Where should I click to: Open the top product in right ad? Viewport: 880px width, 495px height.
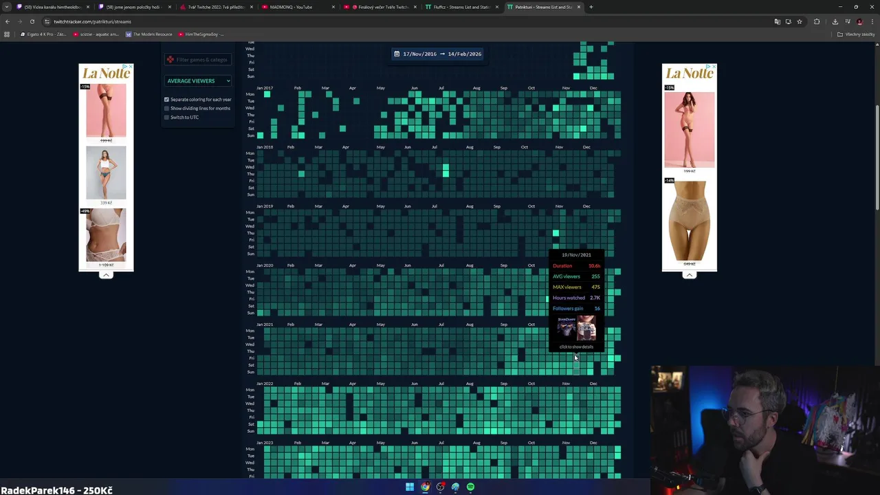click(x=689, y=129)
